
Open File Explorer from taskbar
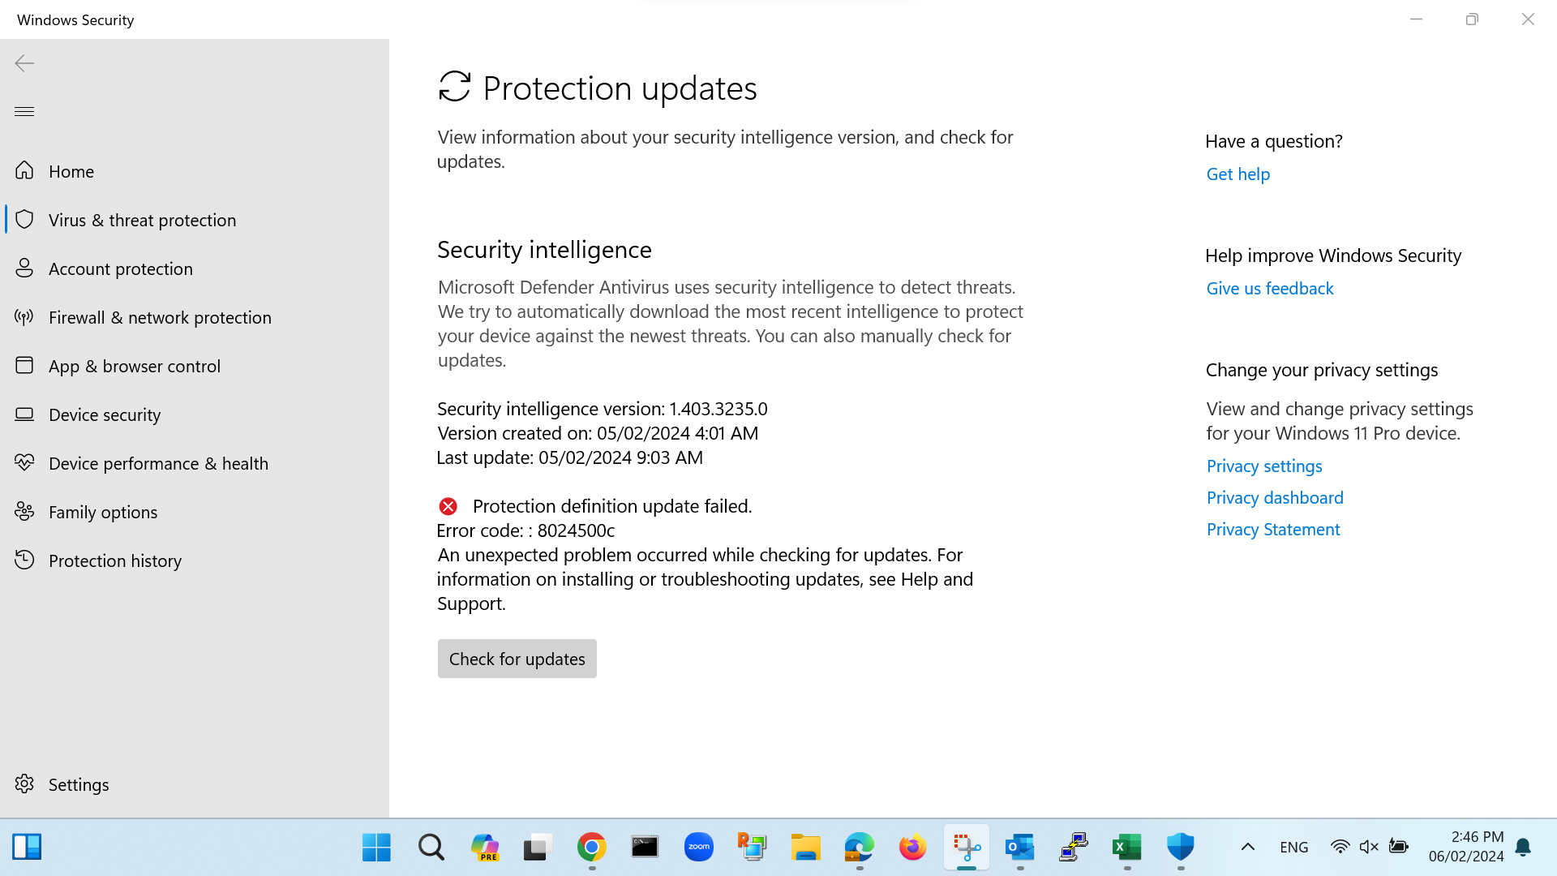tap(806, 848)
